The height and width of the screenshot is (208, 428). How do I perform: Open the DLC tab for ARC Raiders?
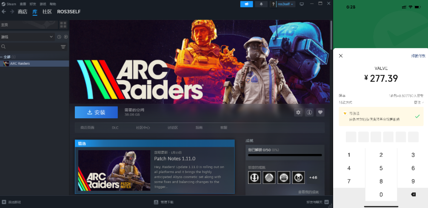tap(115, 128)
